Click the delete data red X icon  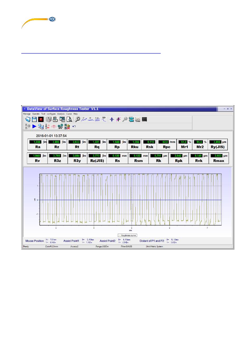coord(67,127)
